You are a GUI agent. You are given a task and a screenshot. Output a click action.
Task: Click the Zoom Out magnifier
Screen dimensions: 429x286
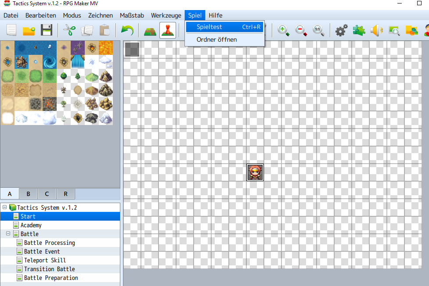click(x=301, y=30)
